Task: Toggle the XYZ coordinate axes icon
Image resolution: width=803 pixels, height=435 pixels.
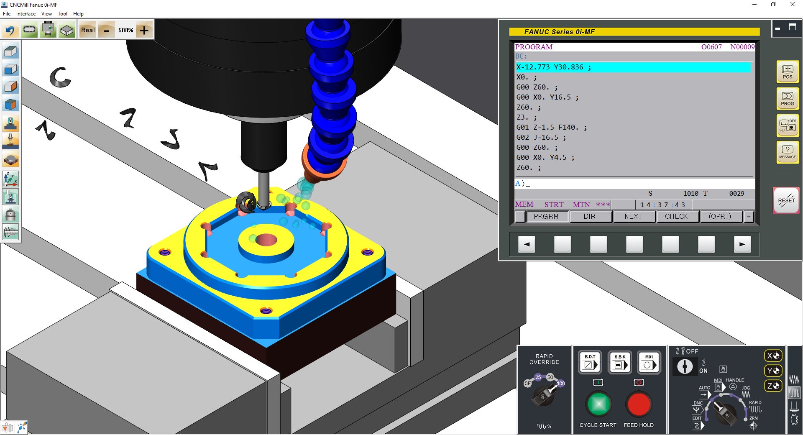Action: point(10,179)
